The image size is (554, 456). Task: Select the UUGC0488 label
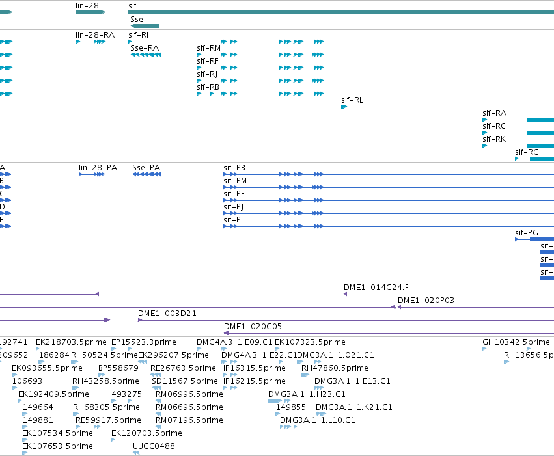(x=154, y=447)
